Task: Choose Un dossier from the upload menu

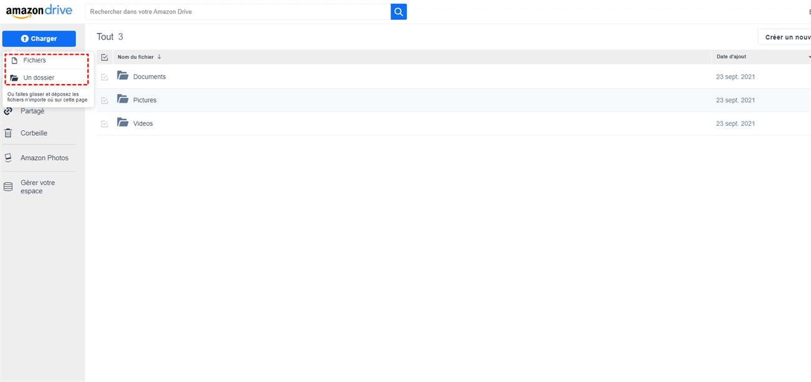Action: [x=39, y=78]
